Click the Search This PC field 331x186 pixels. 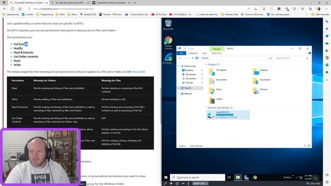tap(292, 58)
